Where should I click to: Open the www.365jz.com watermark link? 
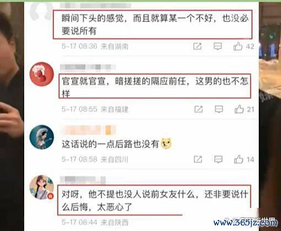pyautogui.click(x=246, y=223)
